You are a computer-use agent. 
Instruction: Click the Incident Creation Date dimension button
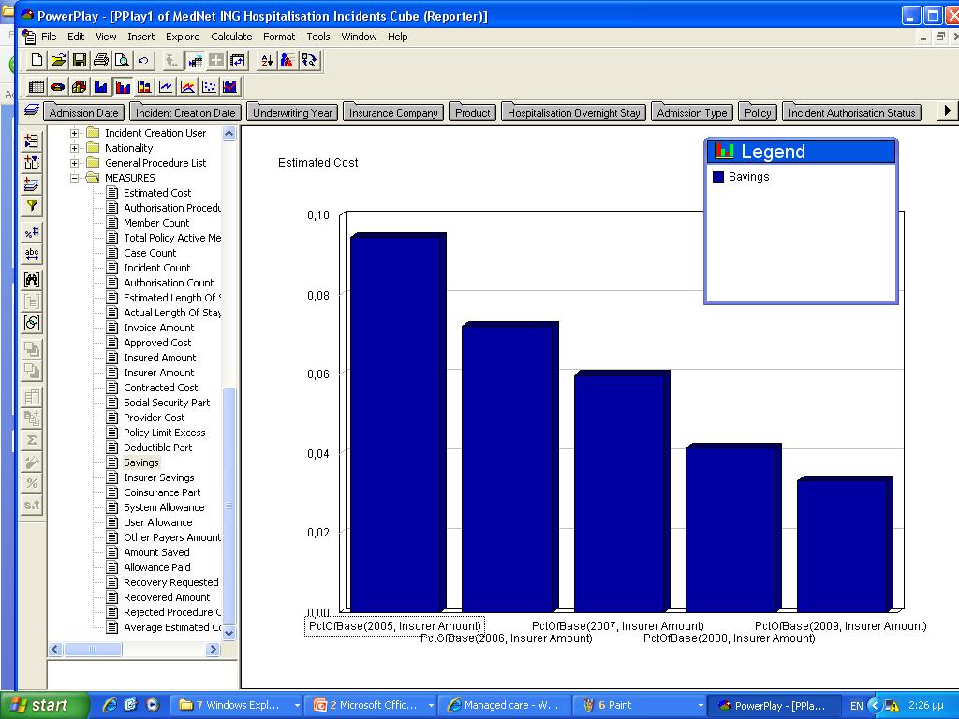pos(185,112)
